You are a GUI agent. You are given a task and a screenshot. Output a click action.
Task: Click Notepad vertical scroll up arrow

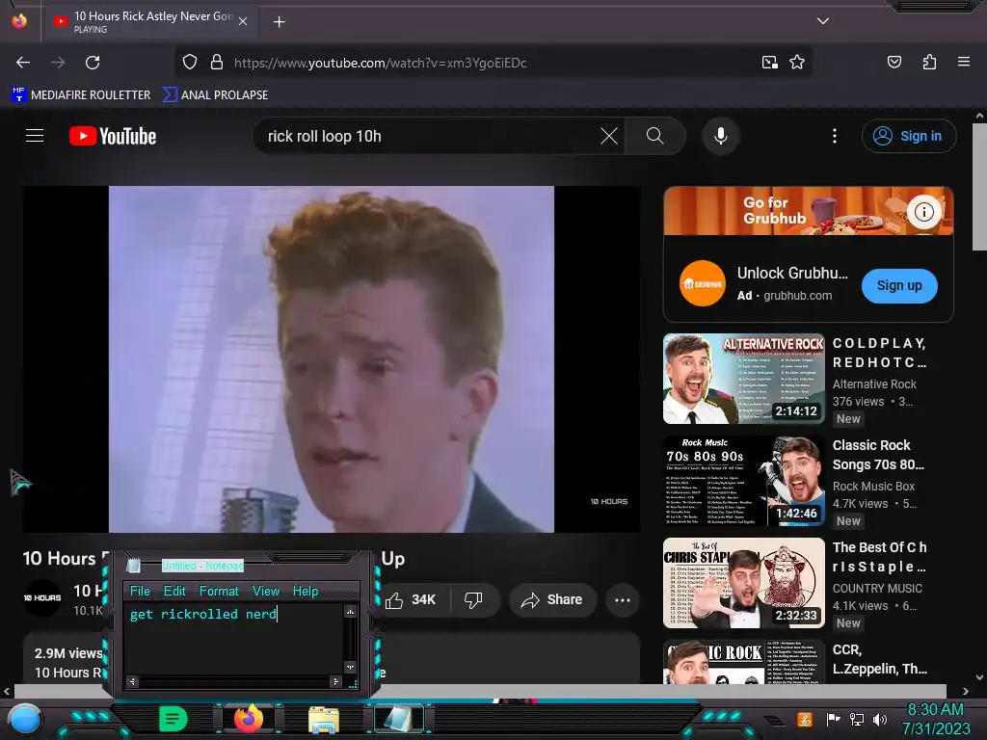point(351,611)
